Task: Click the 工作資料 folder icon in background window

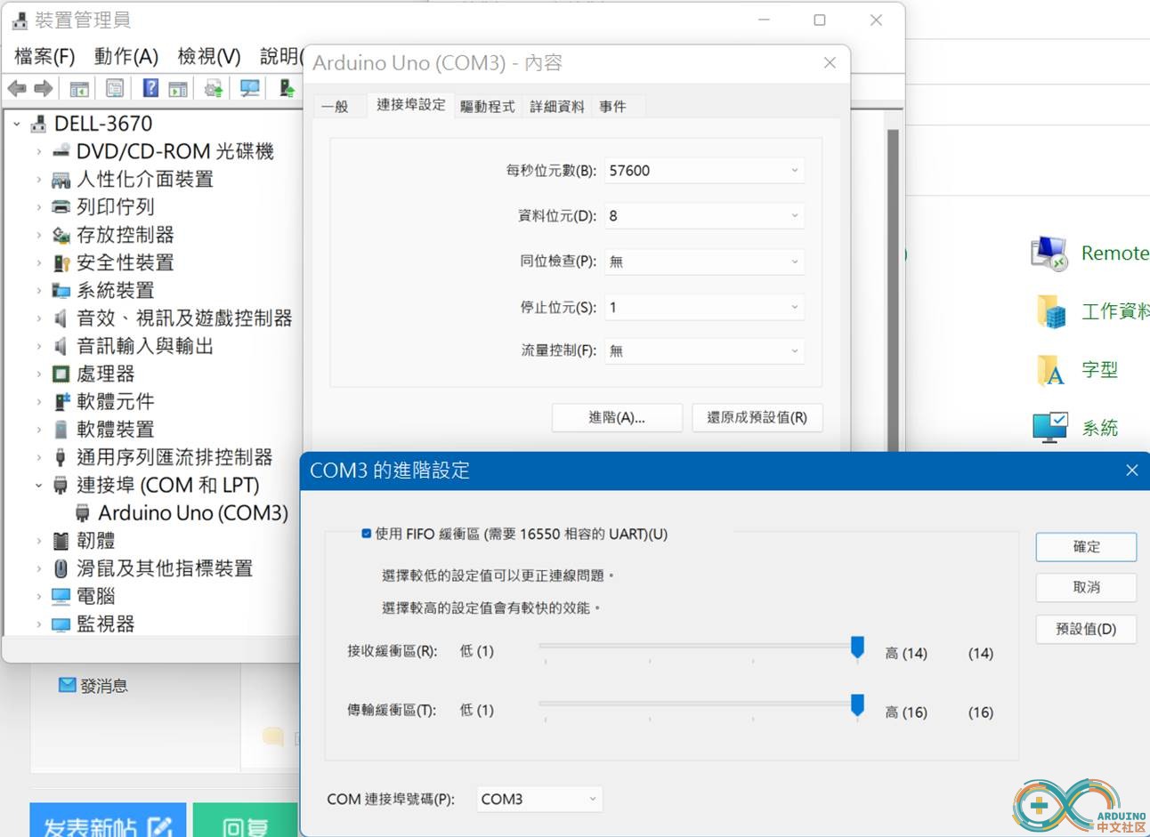Action: point(1051,311)
